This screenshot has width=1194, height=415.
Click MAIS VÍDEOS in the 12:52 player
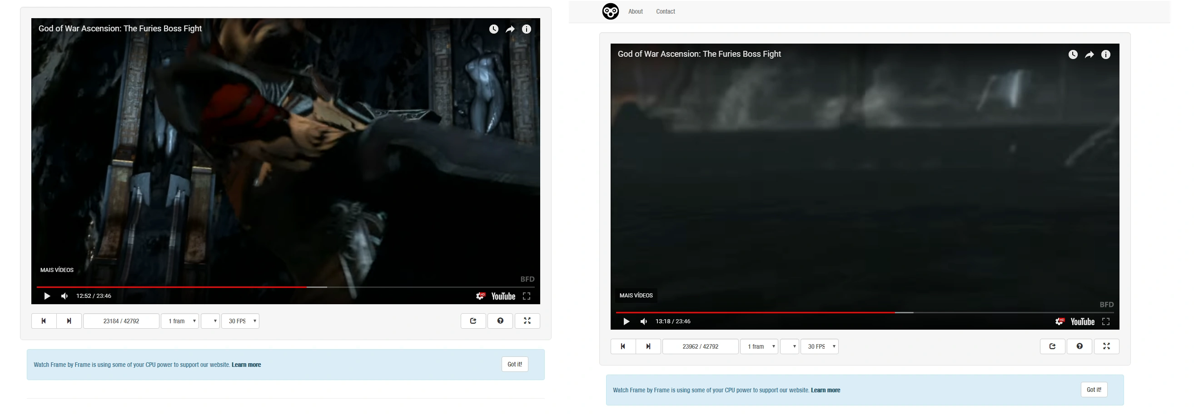coord(57,270)
